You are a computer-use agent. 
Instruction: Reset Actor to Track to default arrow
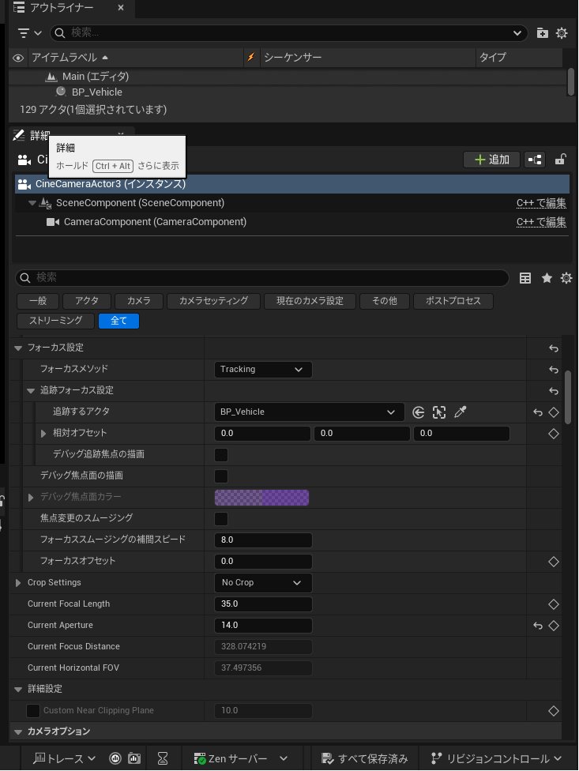click(x=538, y=412)
